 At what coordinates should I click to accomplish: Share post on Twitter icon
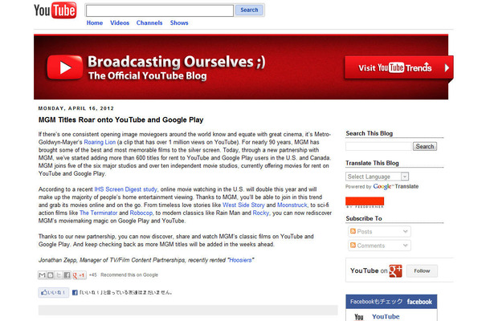tap(59, 275)
